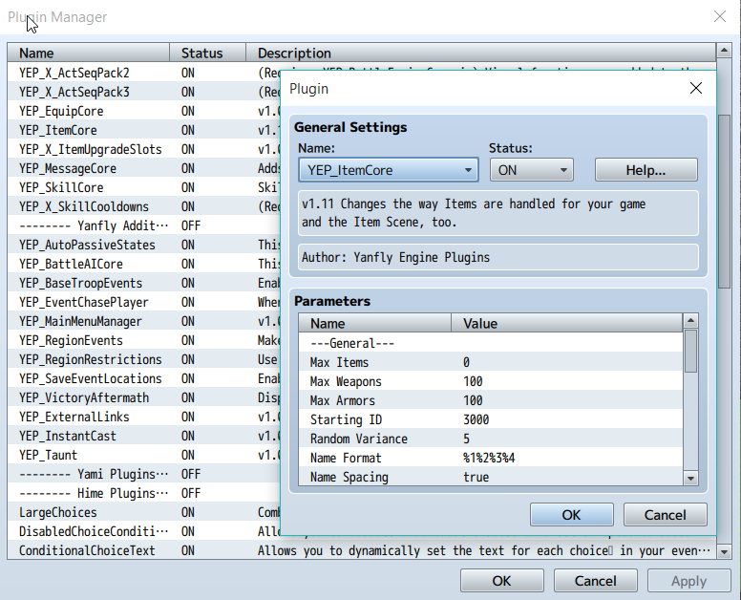Click the Parameters Value column header
Image resolution: width=741 pixels, height=600 pixels.
click(x=567, y=323)
